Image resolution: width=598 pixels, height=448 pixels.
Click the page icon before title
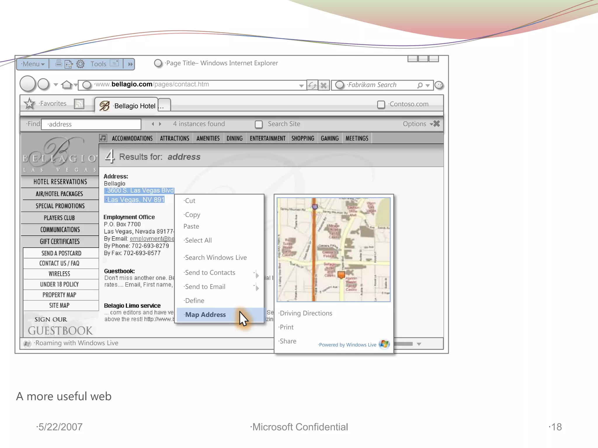pyautogui.click(x=158, y=63)
